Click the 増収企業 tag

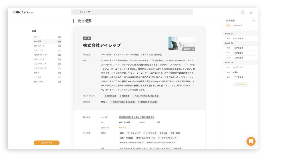pyautogui.click(x=125, y=96)
